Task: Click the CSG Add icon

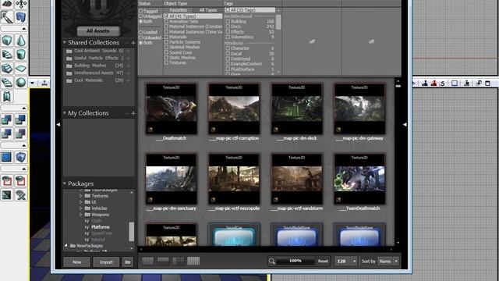Action: [7, 119]
